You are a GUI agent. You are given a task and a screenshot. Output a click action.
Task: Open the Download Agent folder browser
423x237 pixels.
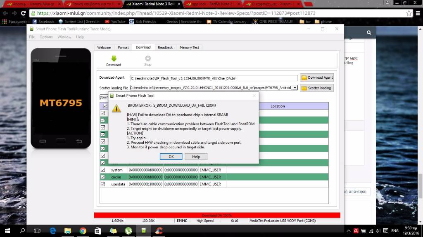point(316,77)
